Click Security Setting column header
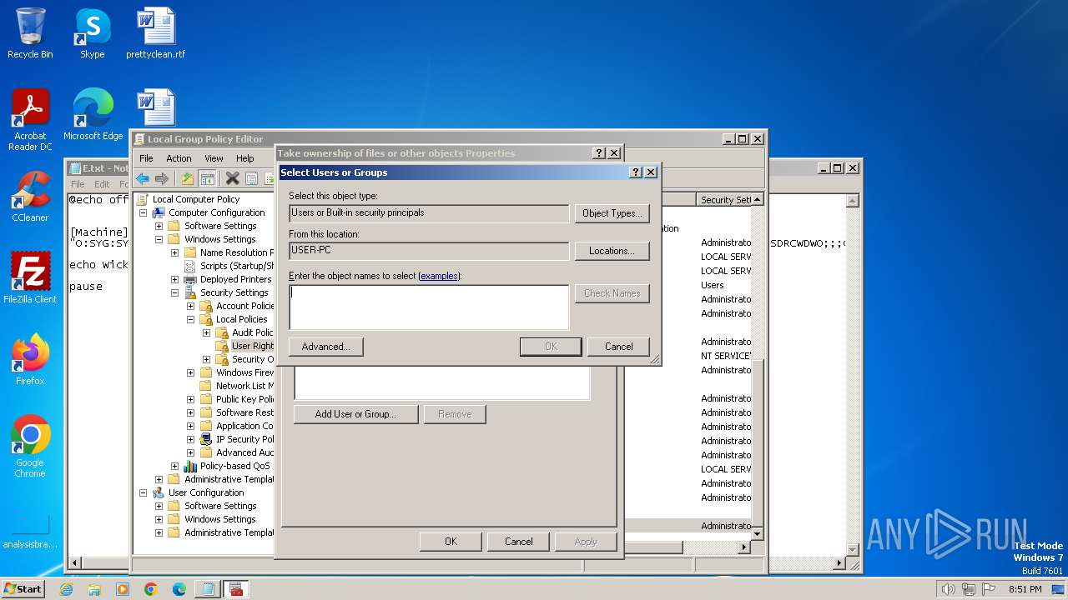This screenshot has height=600, width=1068. point(723,200)
